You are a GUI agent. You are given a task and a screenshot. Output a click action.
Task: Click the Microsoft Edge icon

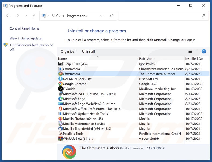(60, 99)
